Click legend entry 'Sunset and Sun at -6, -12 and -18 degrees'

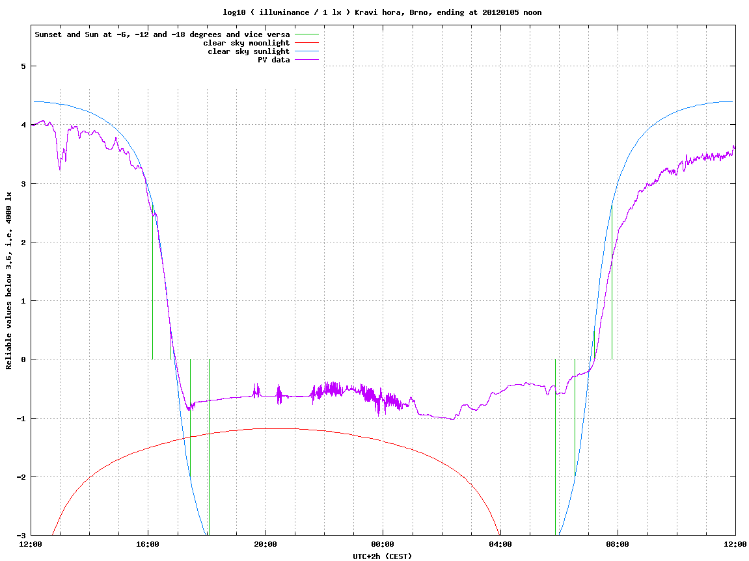point(162,34)
